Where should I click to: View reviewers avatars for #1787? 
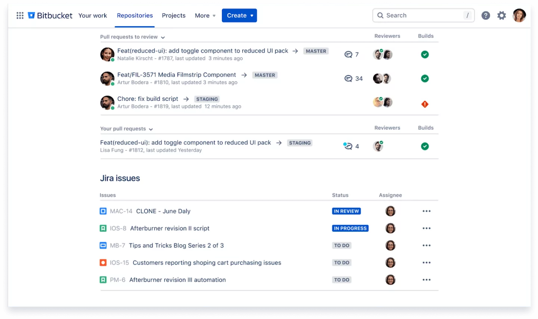(383, 54)
